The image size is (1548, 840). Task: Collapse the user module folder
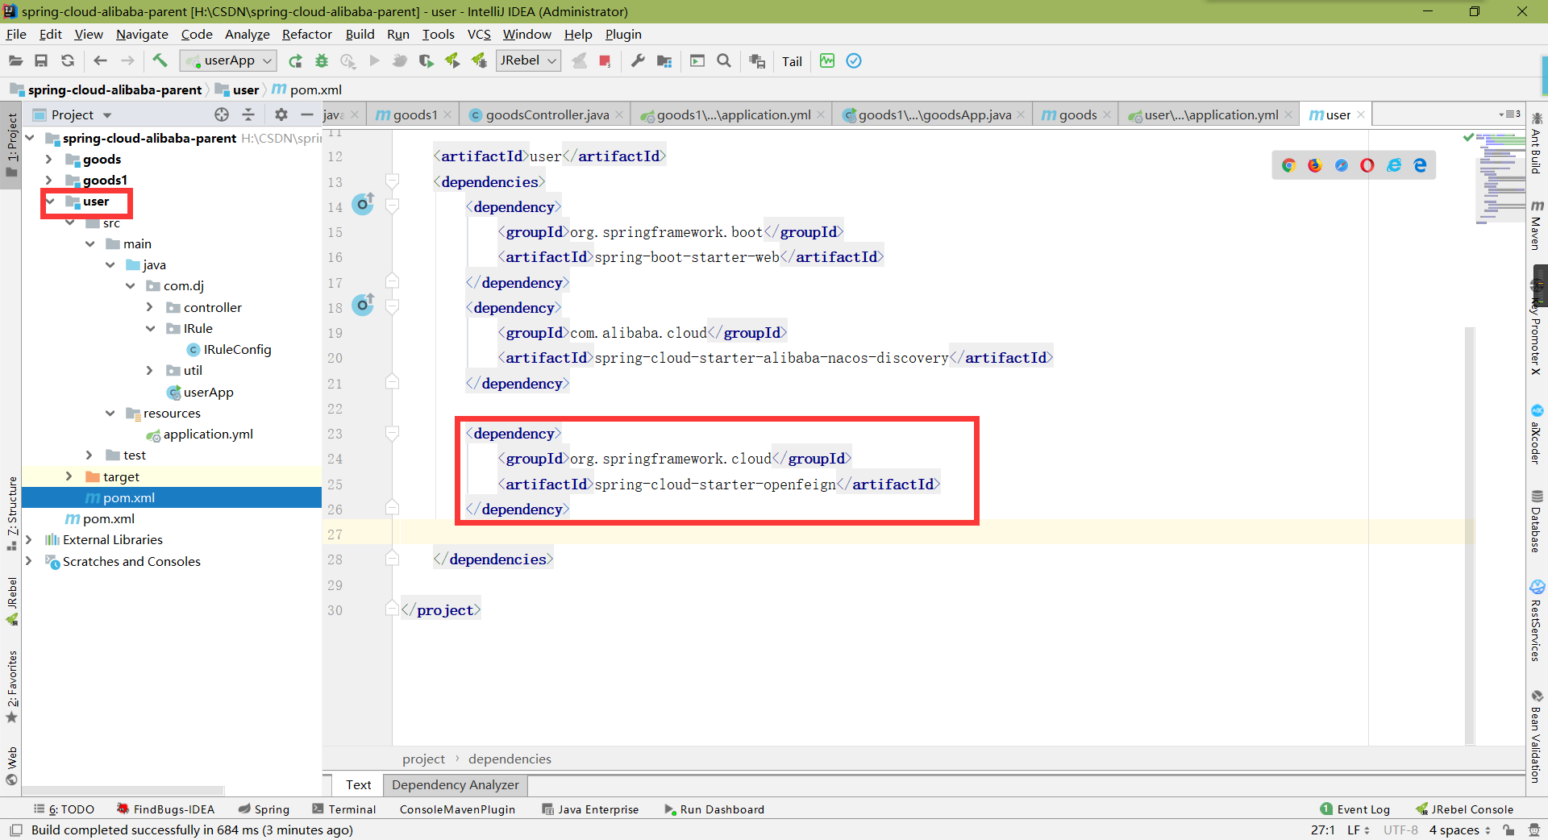pos(51,202)
